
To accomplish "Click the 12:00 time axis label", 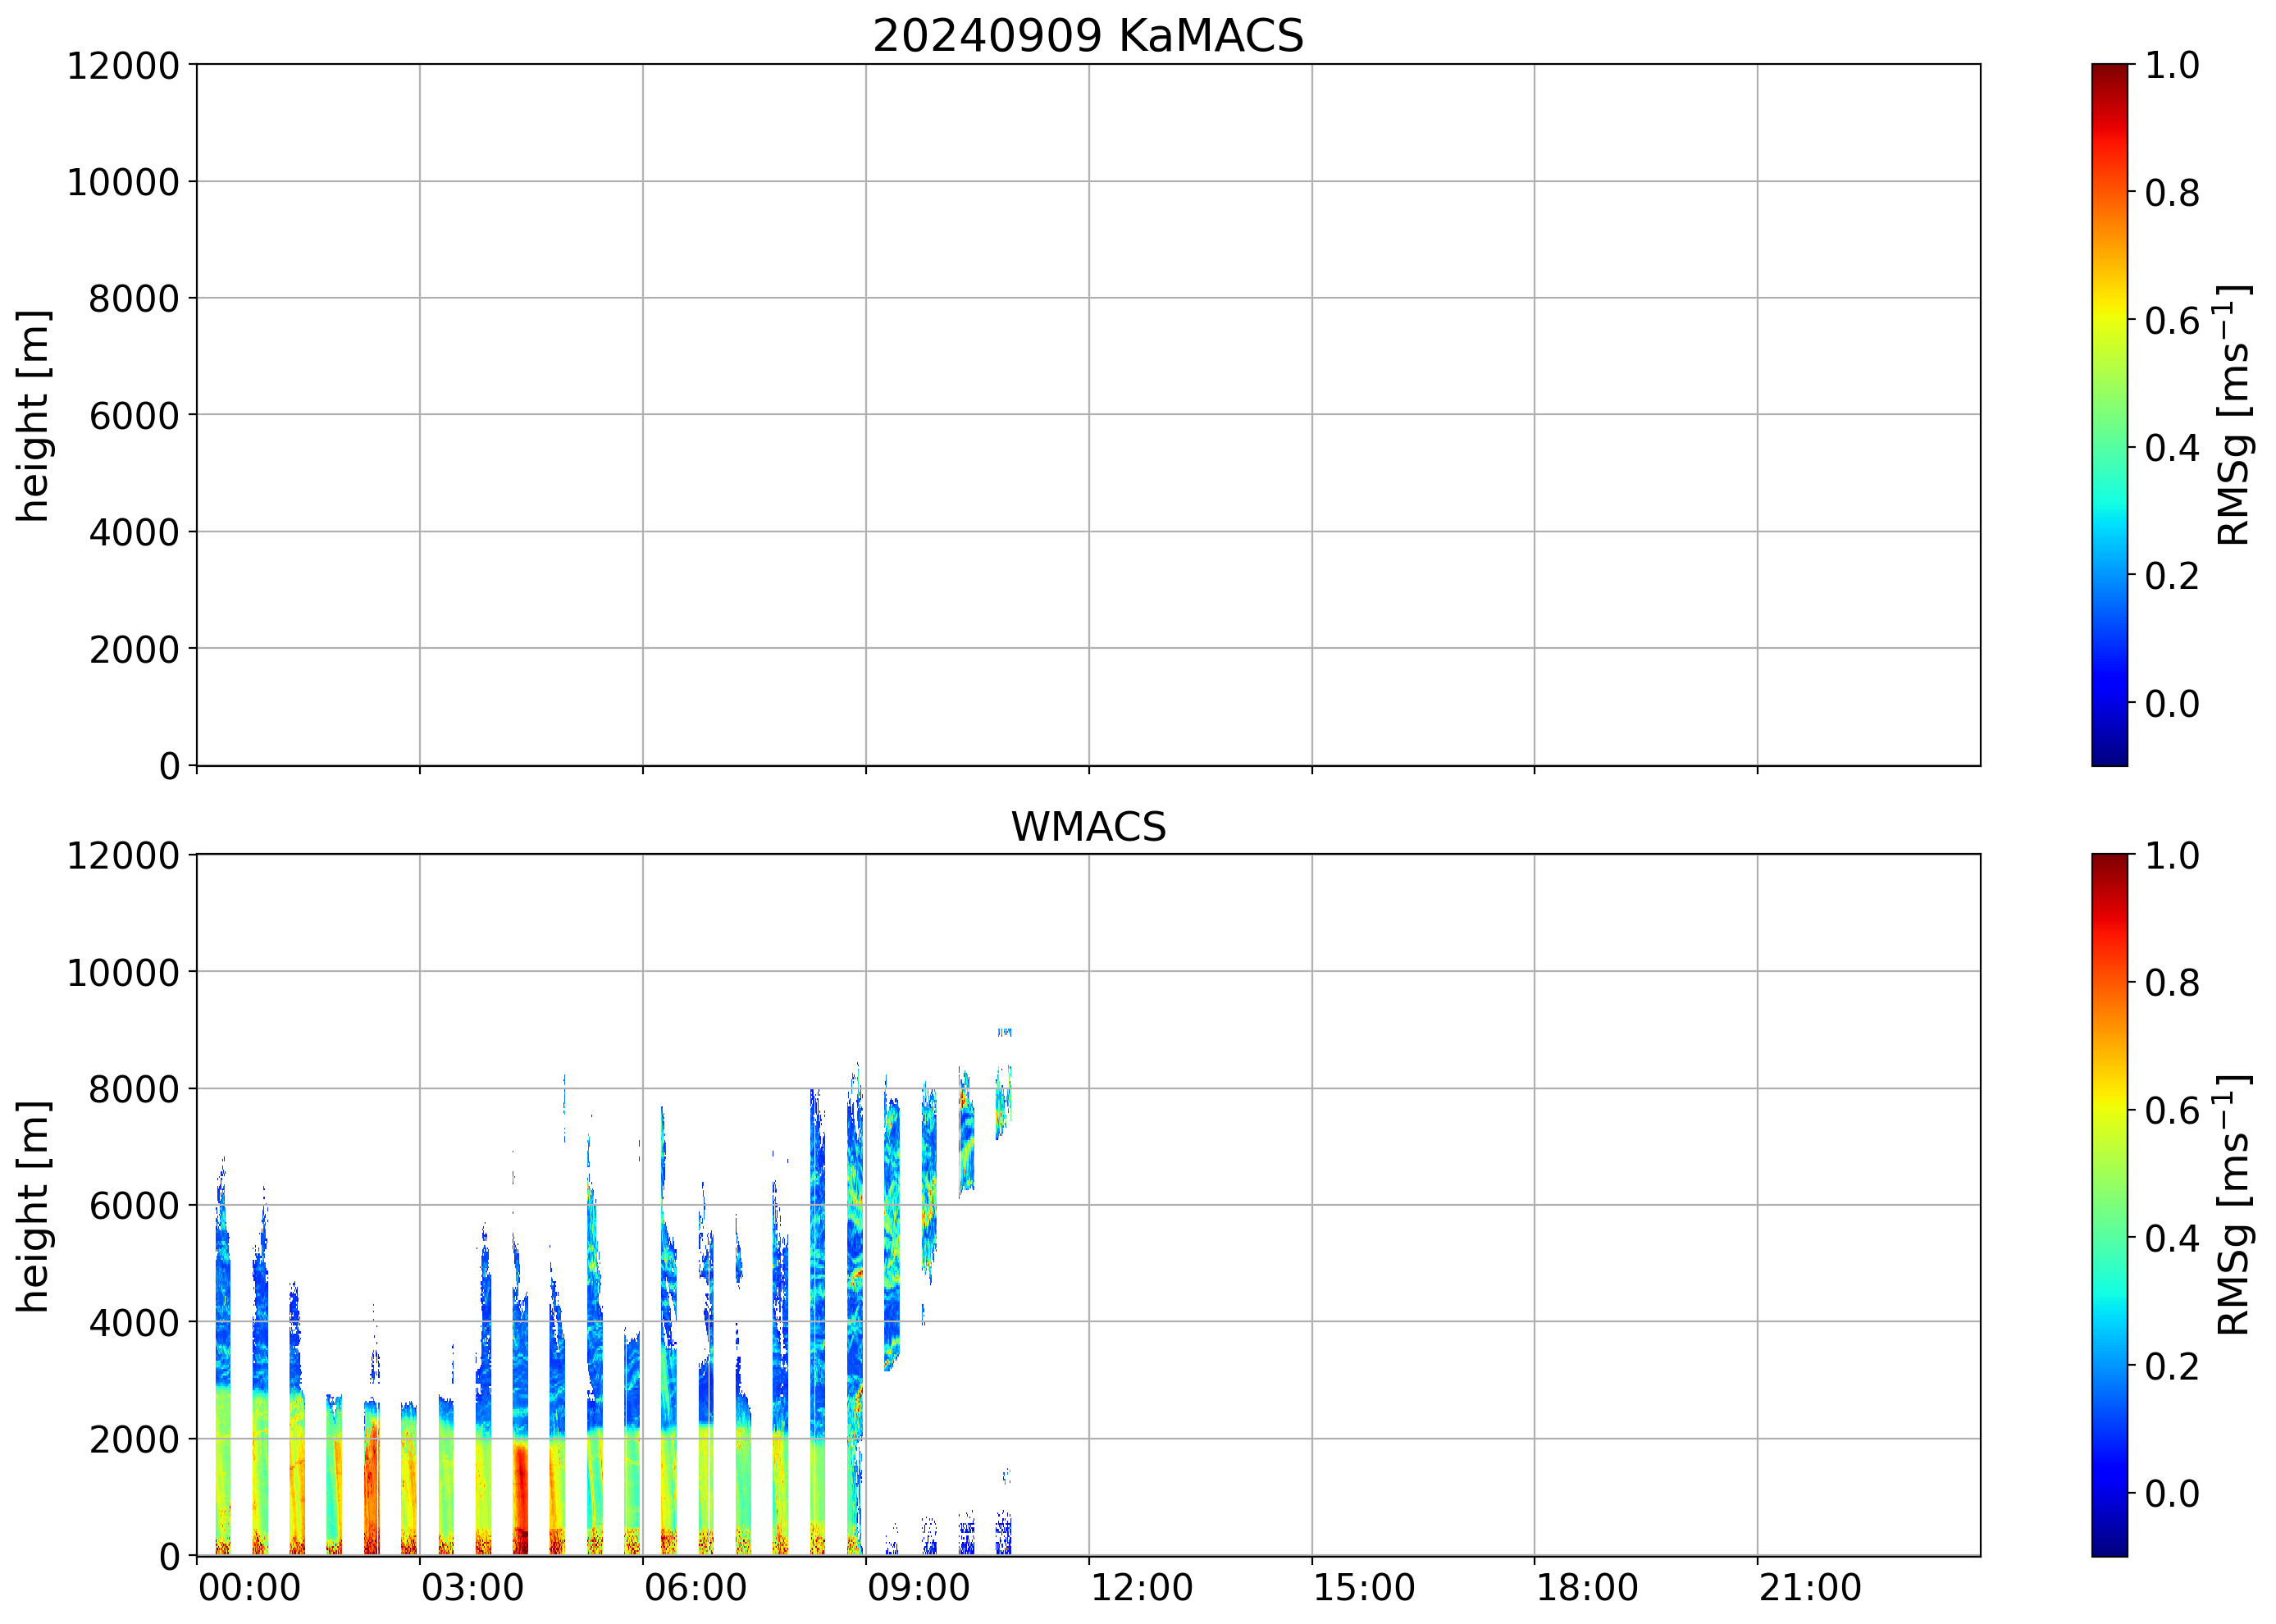I will coord(1141,1588).
